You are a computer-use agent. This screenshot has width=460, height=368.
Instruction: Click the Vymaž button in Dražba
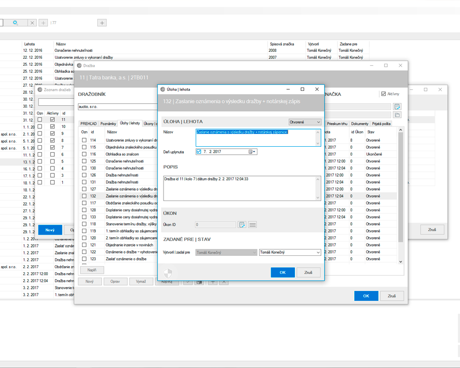pos(141,282)
